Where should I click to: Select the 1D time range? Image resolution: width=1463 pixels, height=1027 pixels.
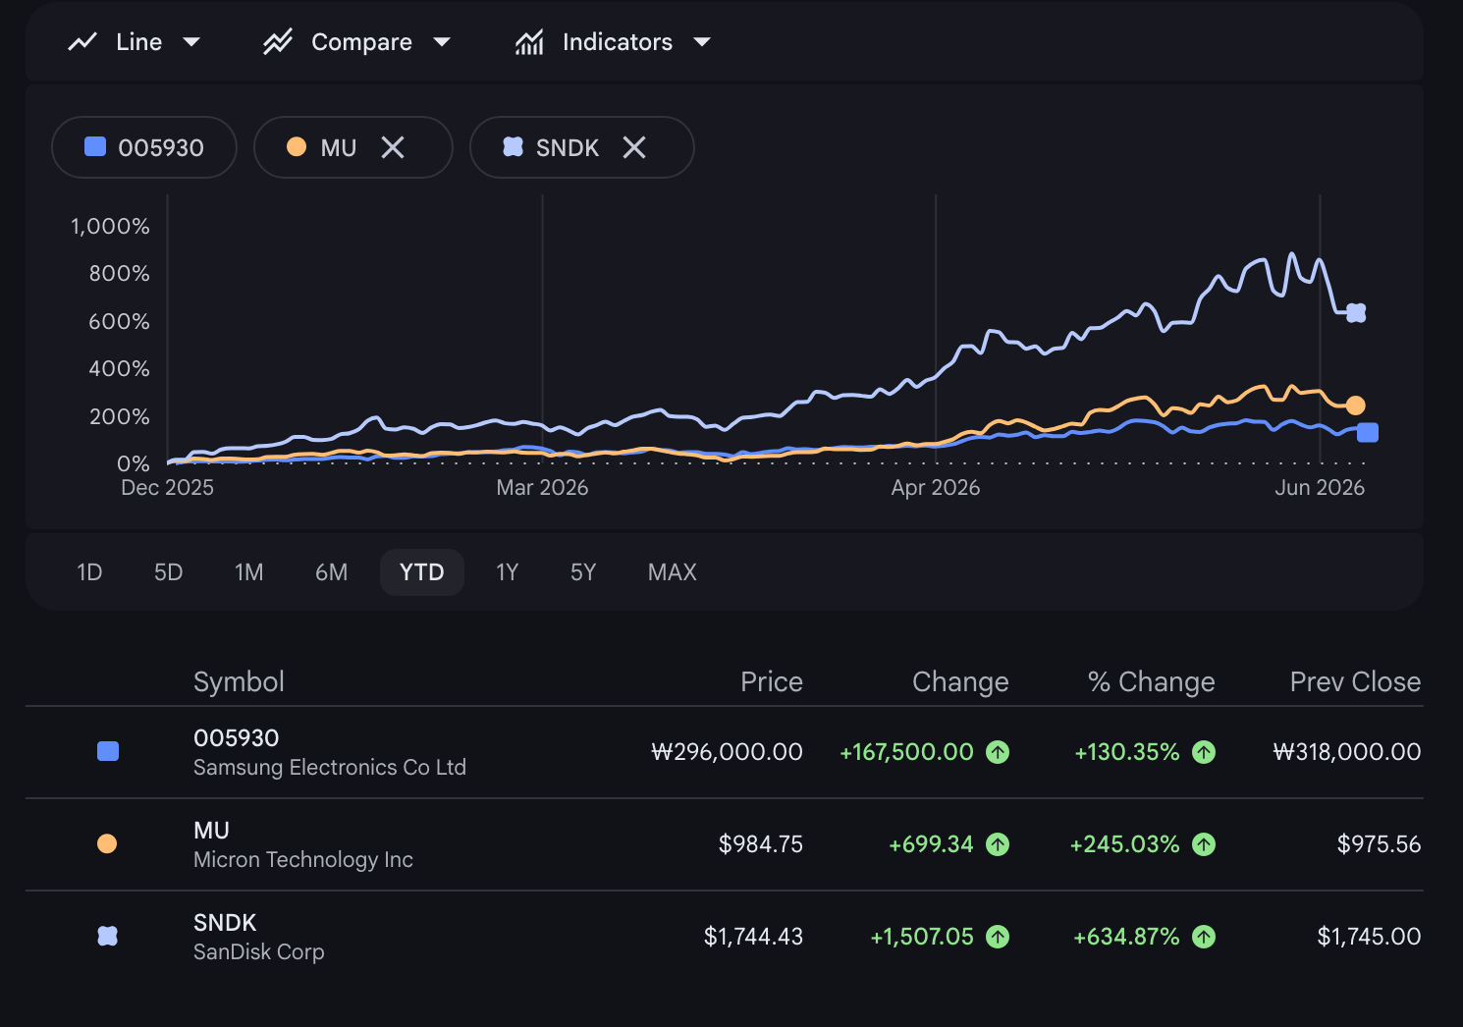click(89, 572)
